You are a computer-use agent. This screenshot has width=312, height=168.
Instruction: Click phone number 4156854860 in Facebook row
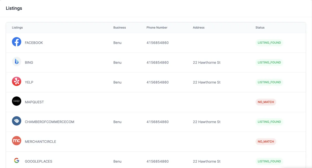158,43
